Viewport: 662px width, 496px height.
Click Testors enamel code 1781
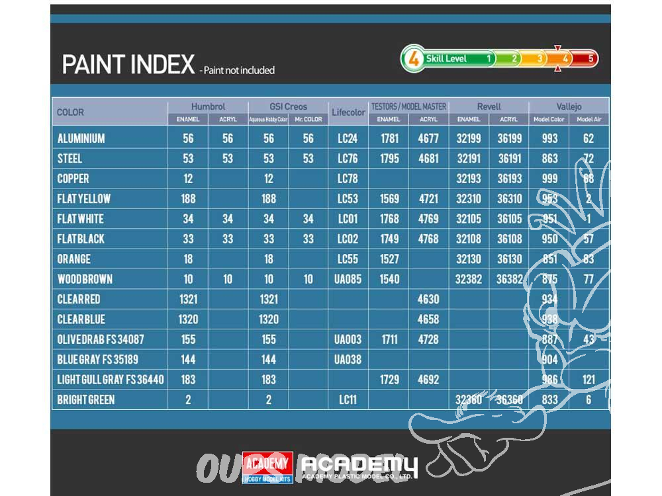pos(389,138)
